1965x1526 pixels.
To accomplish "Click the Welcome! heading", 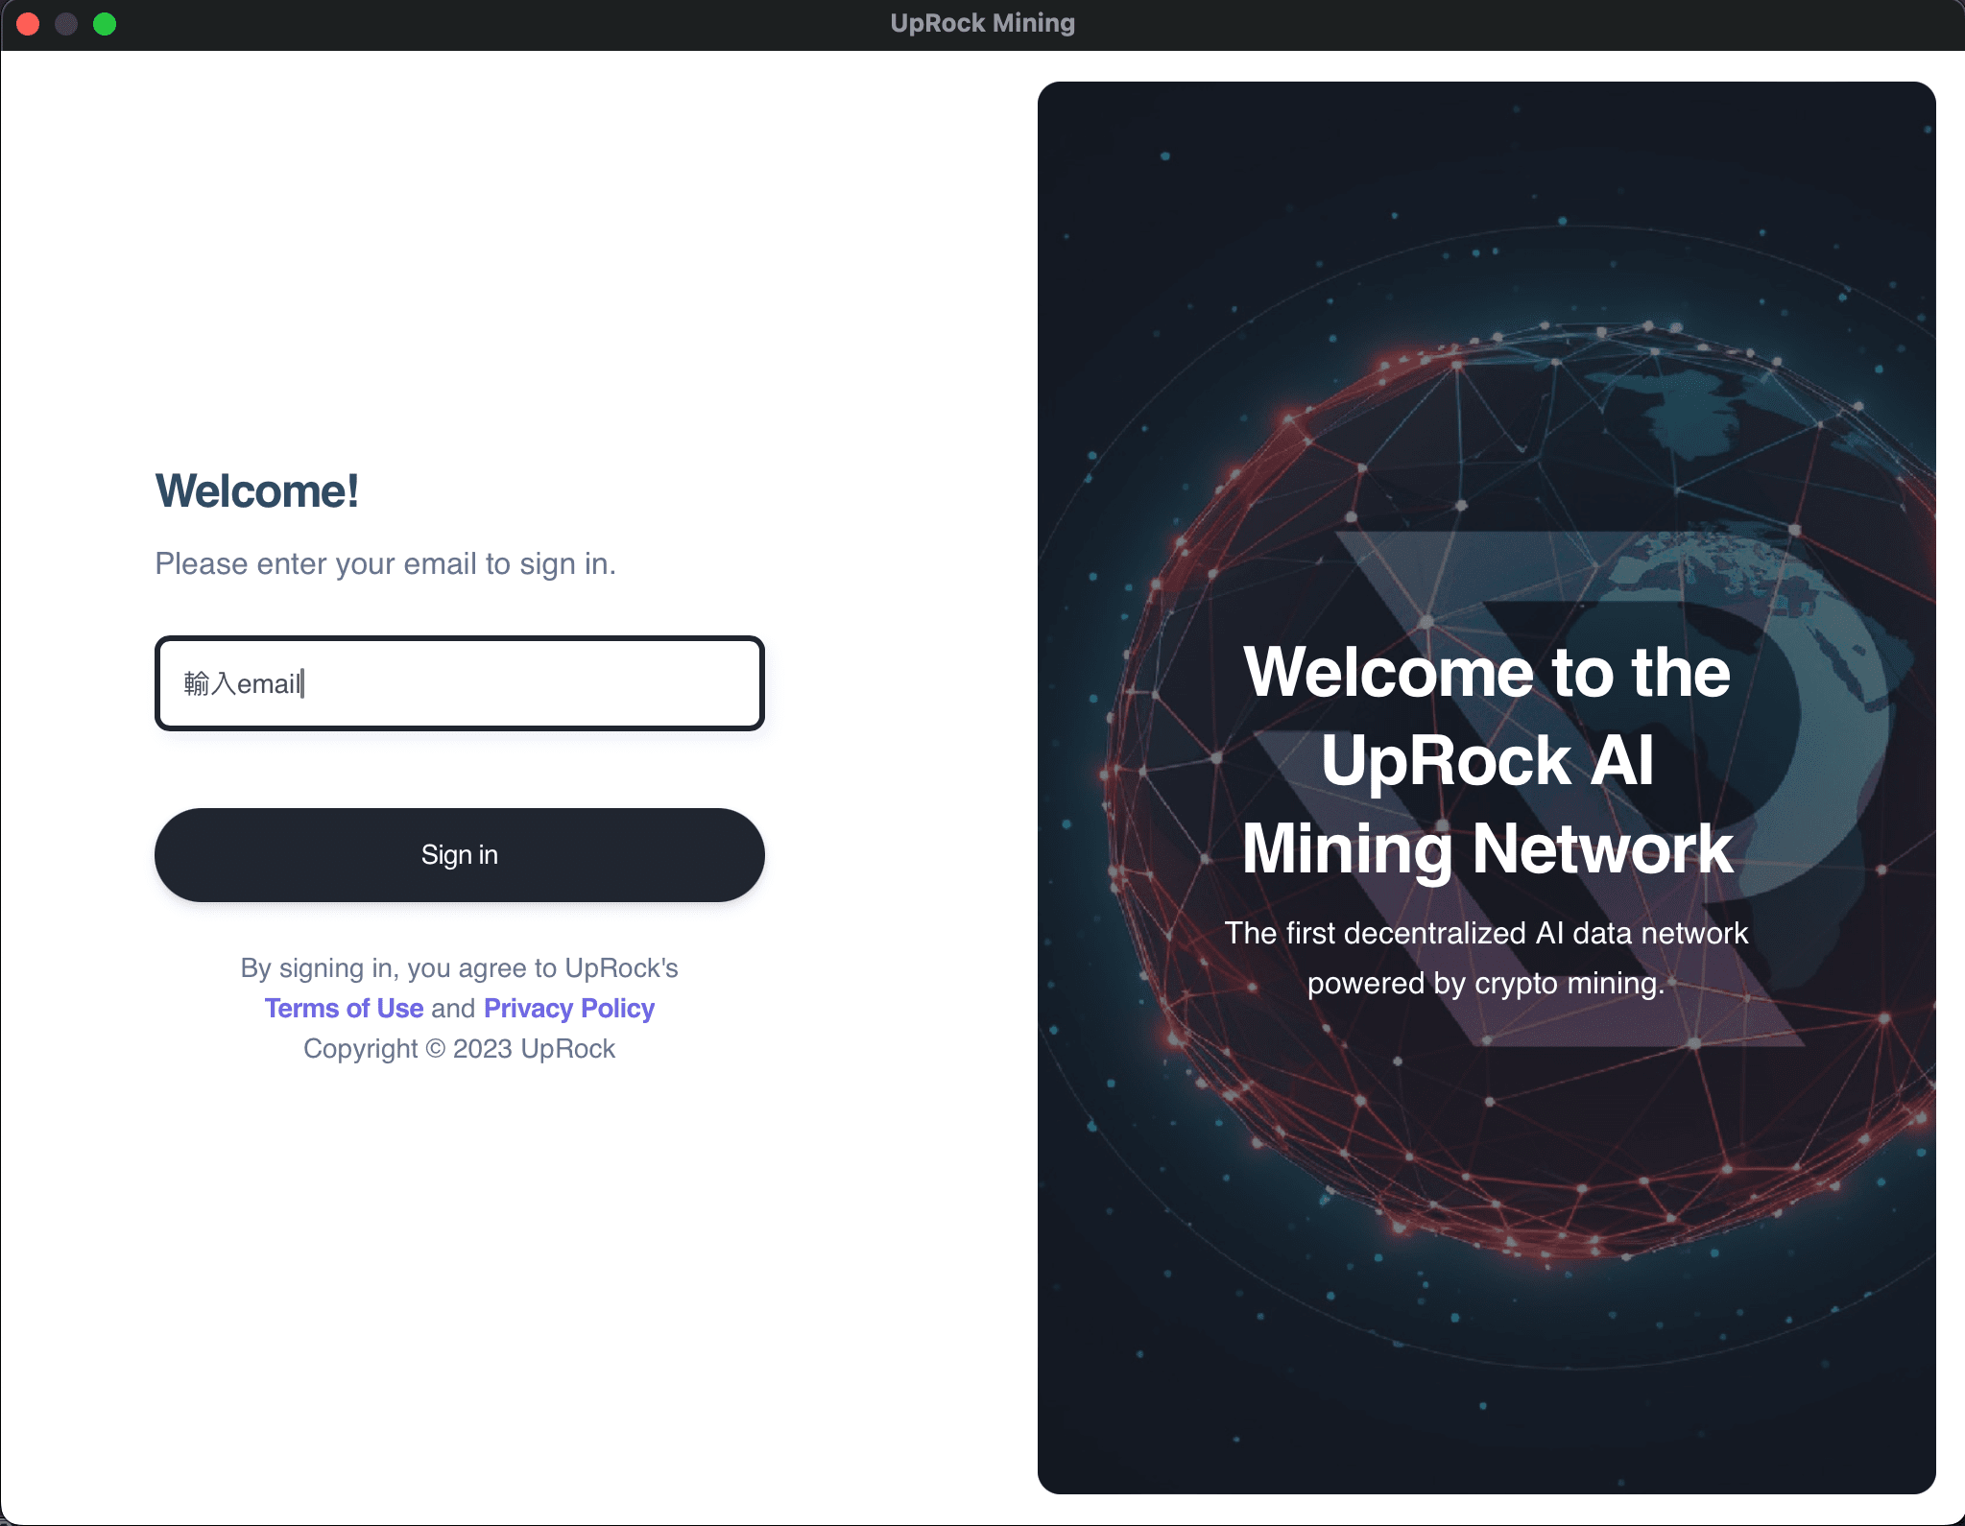I will [x=257, y=491].
